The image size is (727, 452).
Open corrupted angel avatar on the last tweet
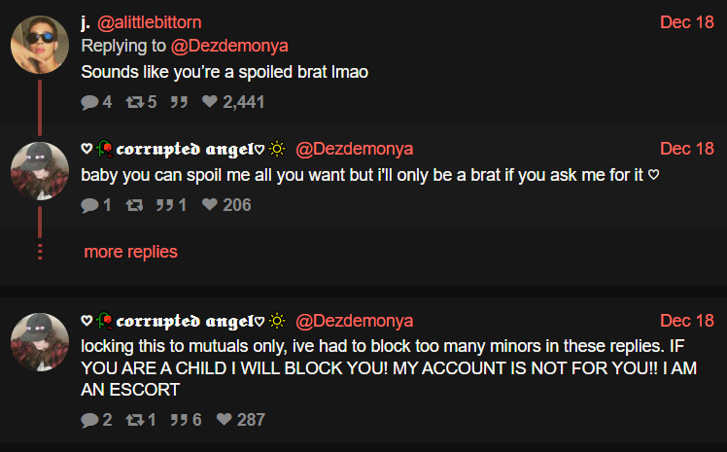pyautogui.click(x=40, y=342)
